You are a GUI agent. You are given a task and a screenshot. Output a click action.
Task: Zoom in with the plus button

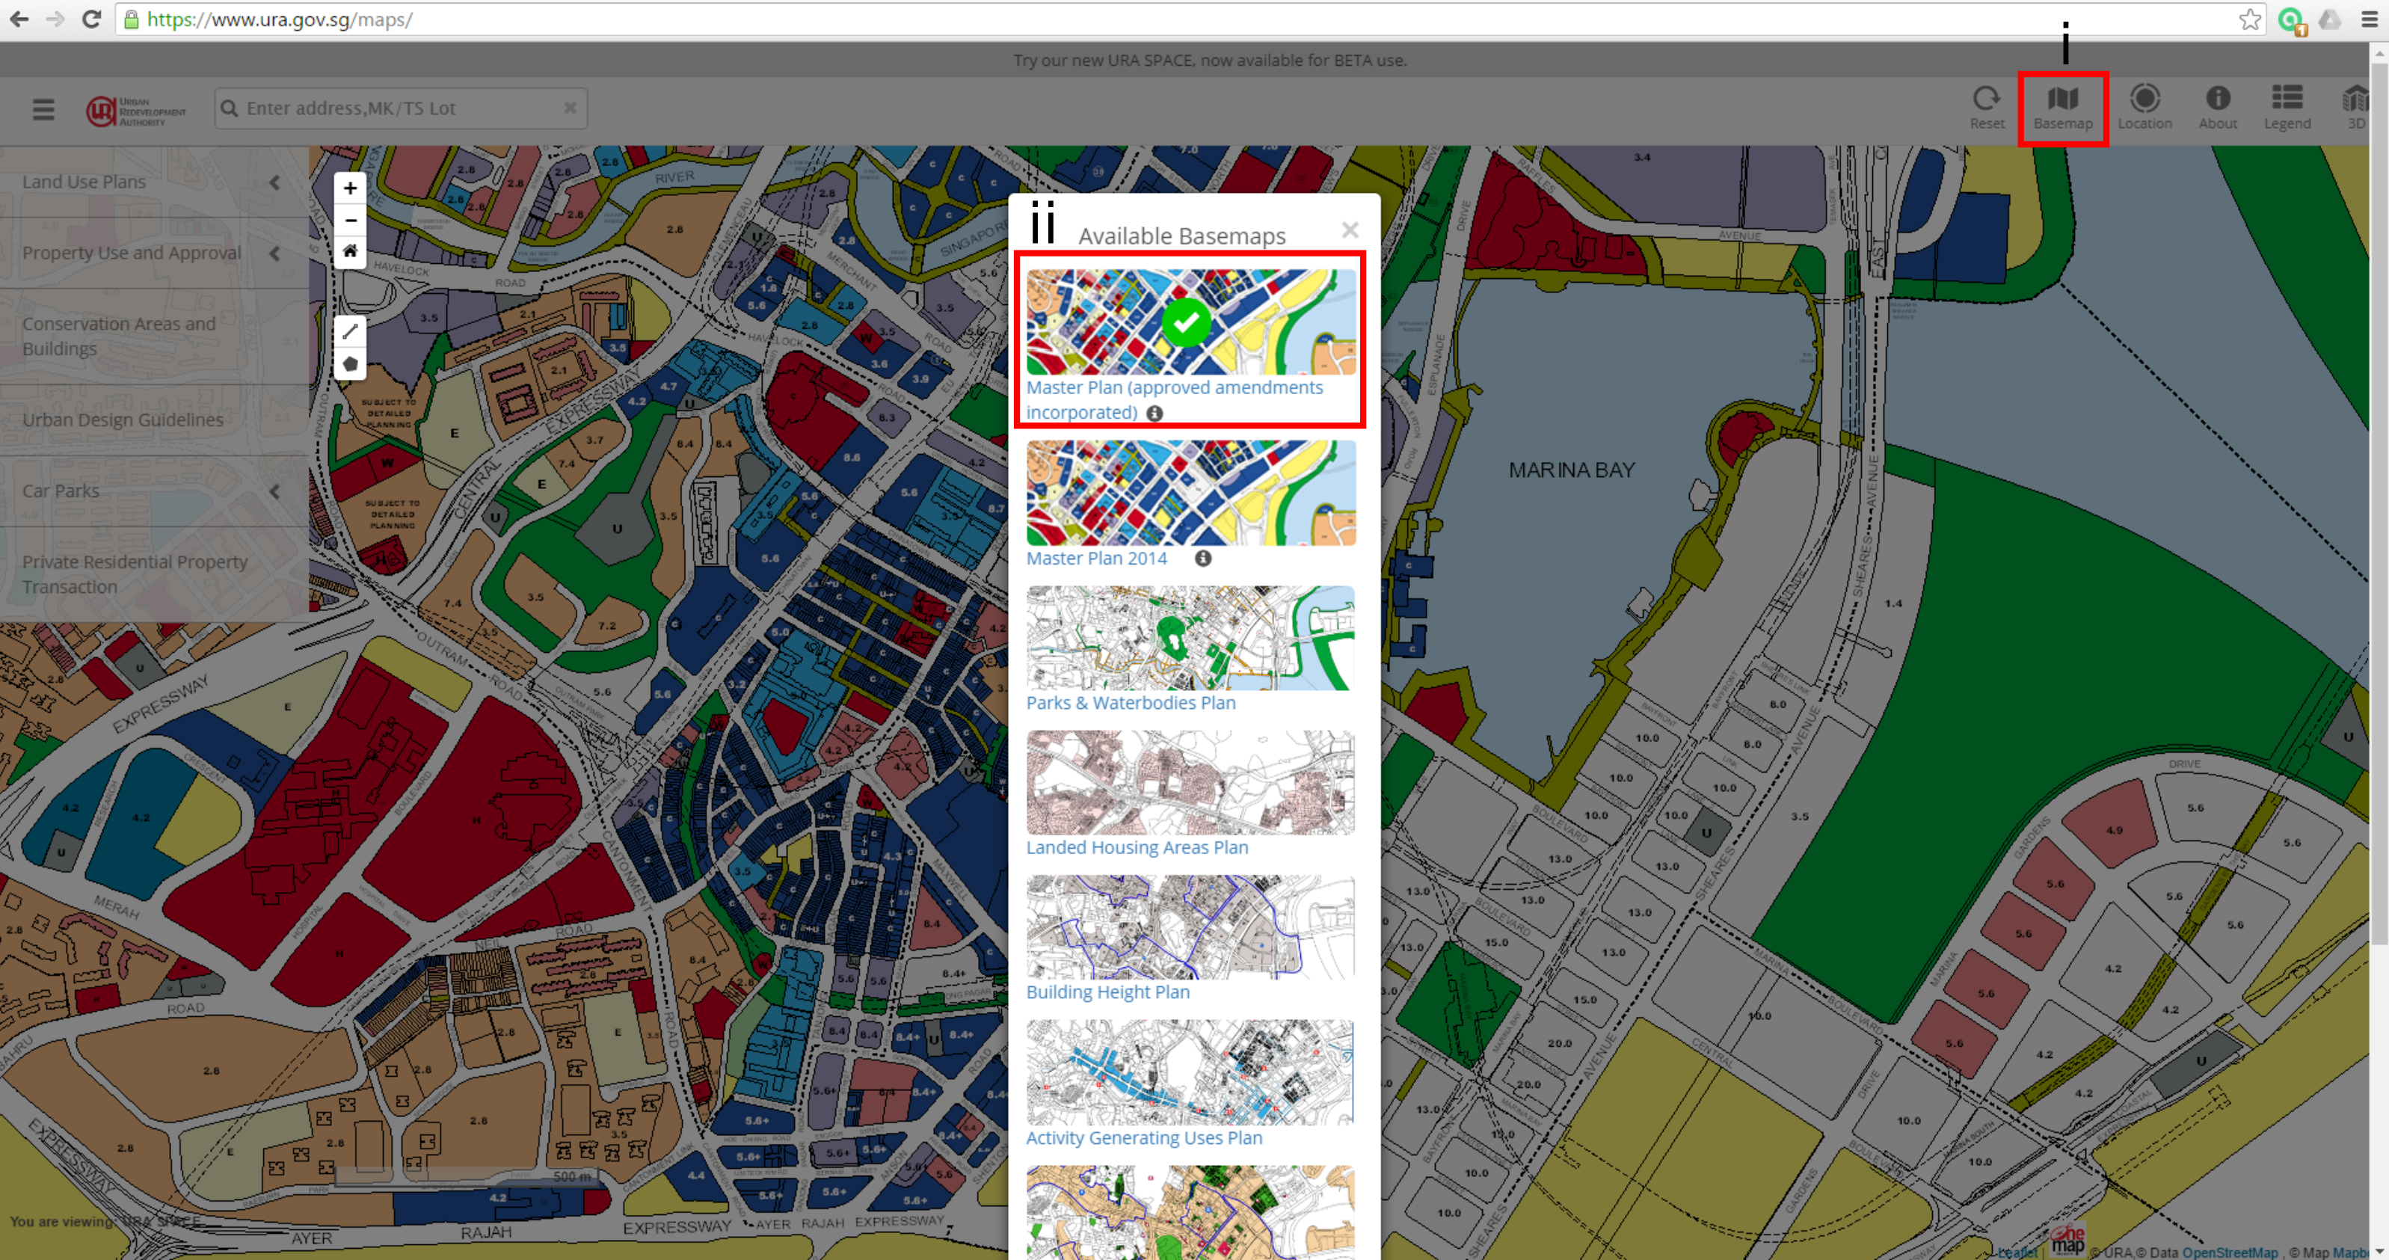coord(350,188)
